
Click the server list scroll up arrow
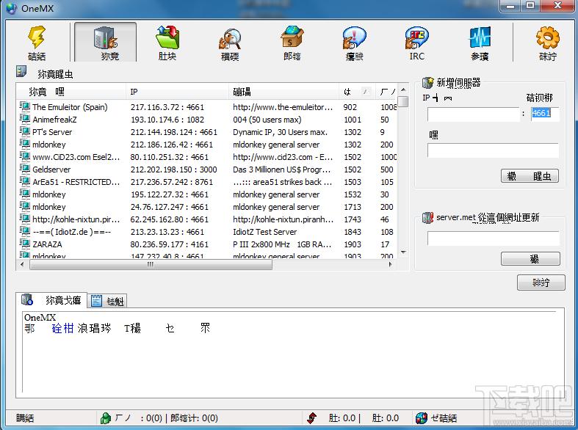403,90
